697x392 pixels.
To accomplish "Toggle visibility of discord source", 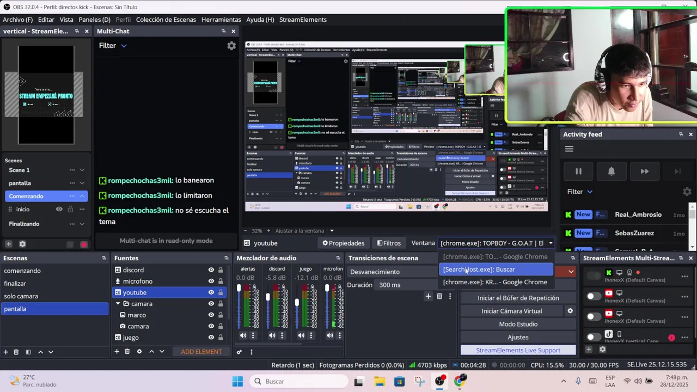I will [x=211, y=270].
